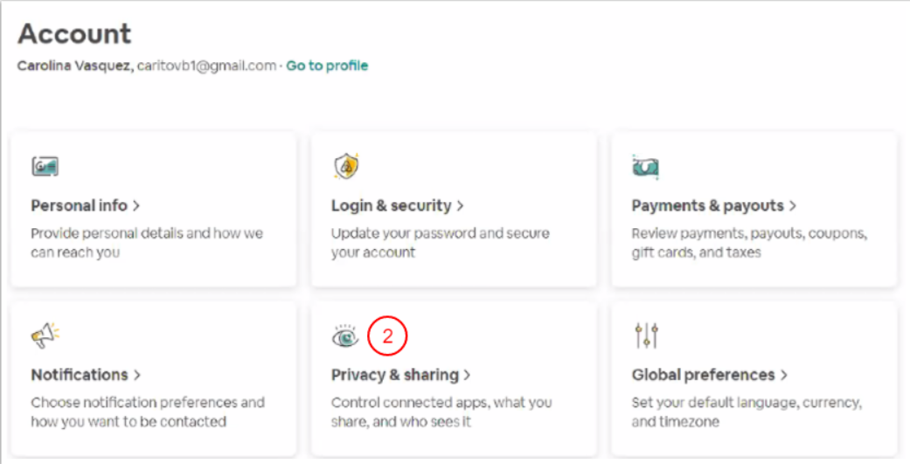Open the Go to profile link
This screenshot has width=910, height=464.
[327, 66]
